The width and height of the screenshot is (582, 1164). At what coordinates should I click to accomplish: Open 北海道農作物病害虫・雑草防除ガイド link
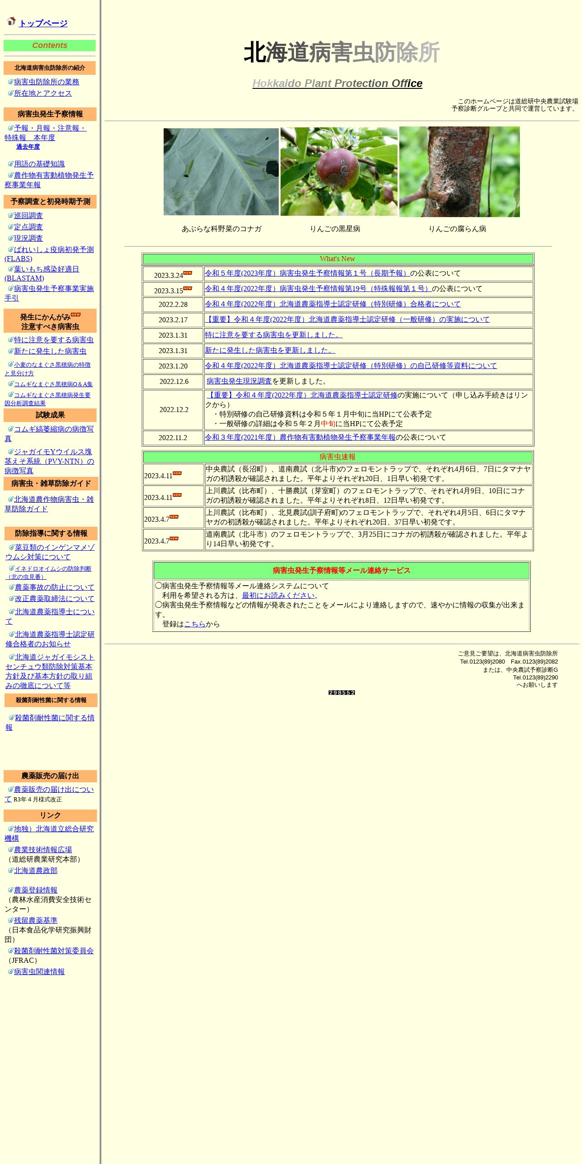(49, 504)
